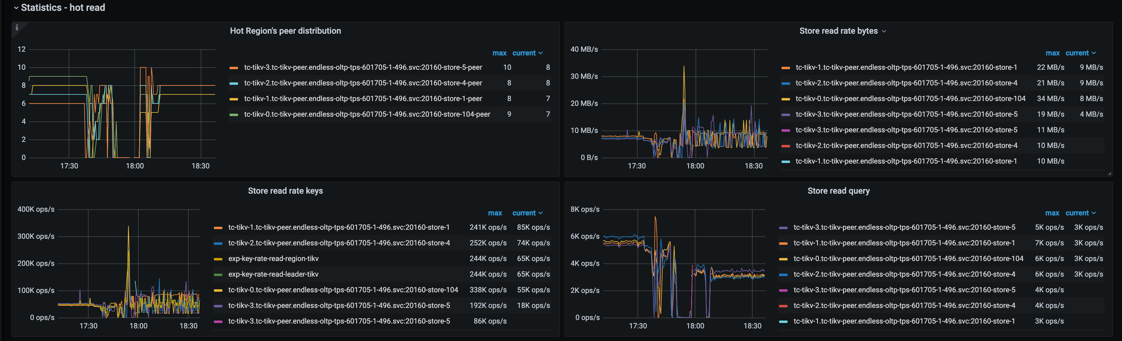Click the yellow series icon next to exp-key-rate-read-region-tikv
Viewport: 1122px width, 341px height.
pos(219,258)
